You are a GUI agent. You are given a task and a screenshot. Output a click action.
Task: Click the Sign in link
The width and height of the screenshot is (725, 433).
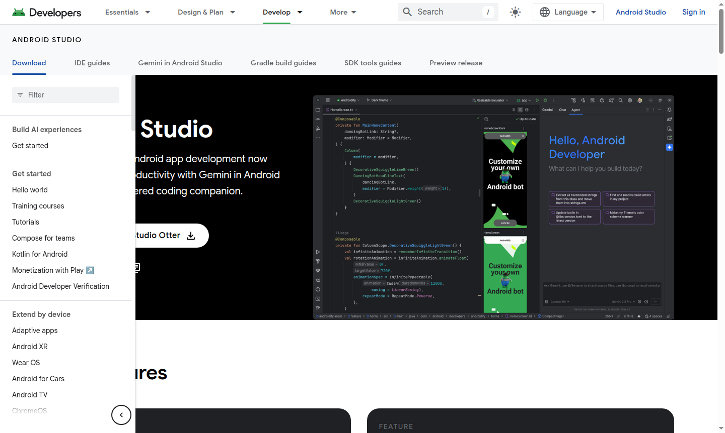(693, 12)
